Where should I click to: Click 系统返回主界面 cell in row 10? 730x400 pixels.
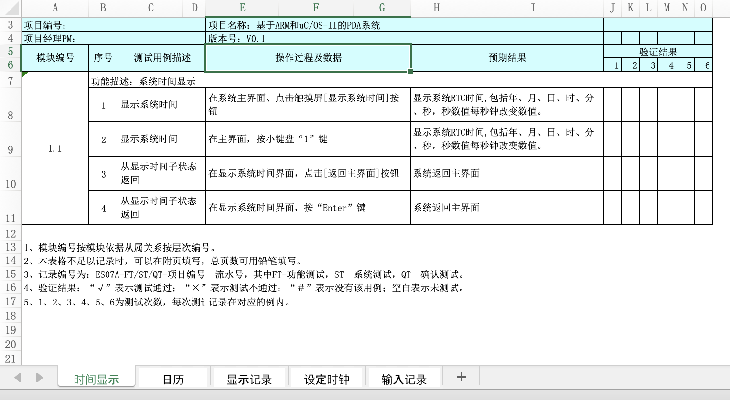point(507,173)
